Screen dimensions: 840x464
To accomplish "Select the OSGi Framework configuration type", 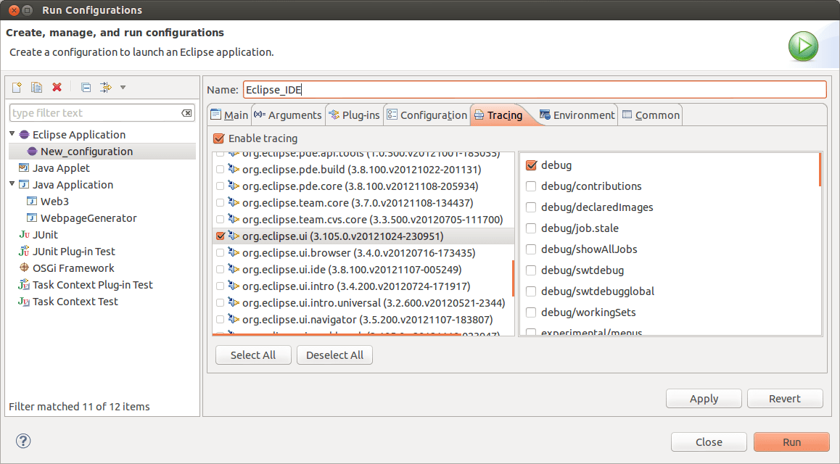I will (70, 268).
